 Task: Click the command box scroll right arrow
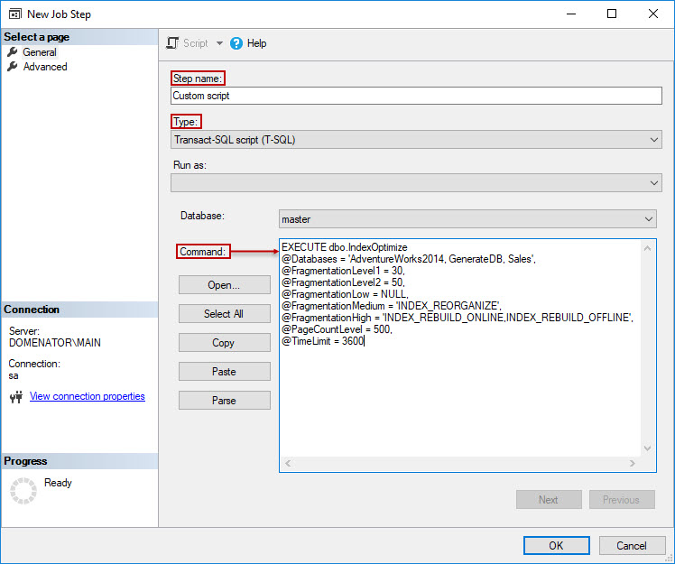(632, 463)
